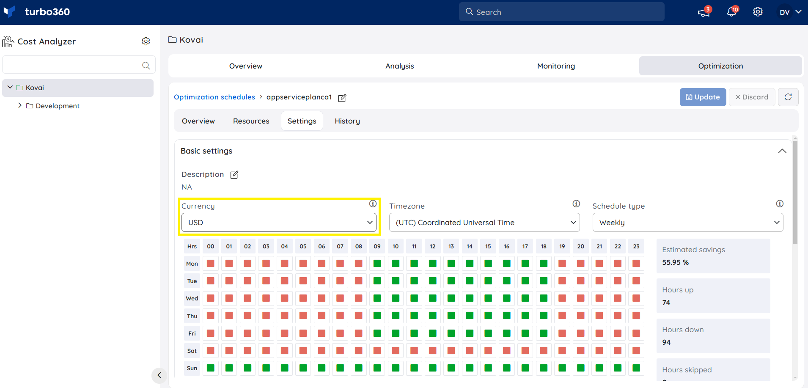
Task: Collapse the Basic settings section
Action: click(x=782, y=151)
